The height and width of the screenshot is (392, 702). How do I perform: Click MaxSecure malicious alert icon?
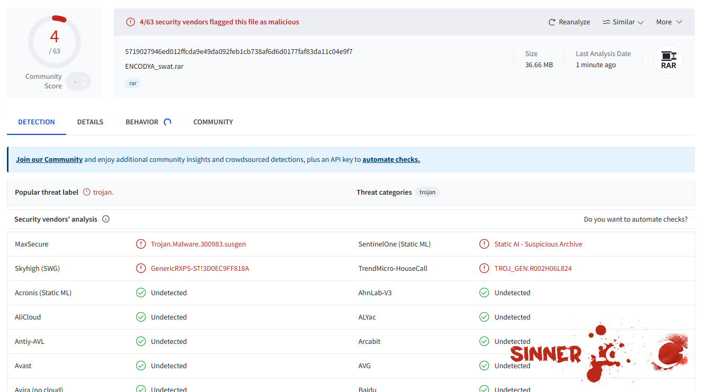tap(141, 244)
